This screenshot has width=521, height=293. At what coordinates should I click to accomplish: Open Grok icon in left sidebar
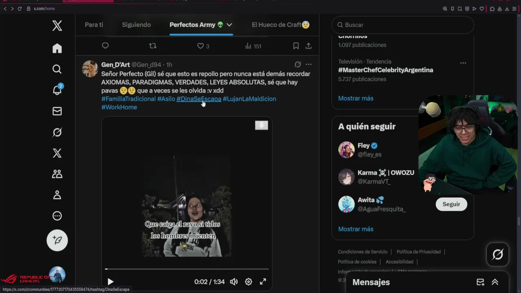tap(57, 132)
